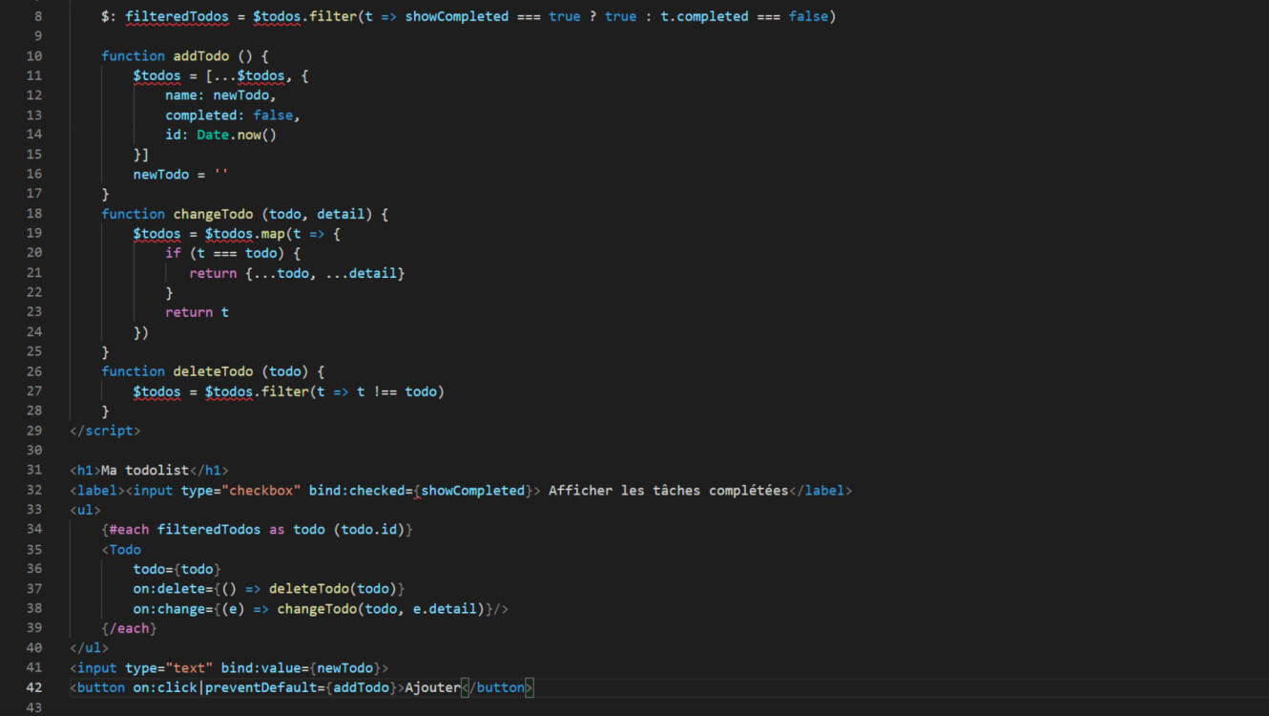This screenshot has height=716, width=1269.
Task: Select line number 18 in the gutter
Action: coord(34,214)
